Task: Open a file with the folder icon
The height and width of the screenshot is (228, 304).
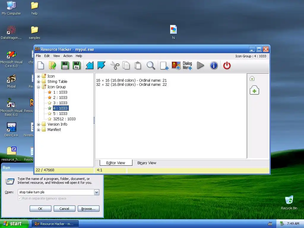Action: (x=52, y=65)
